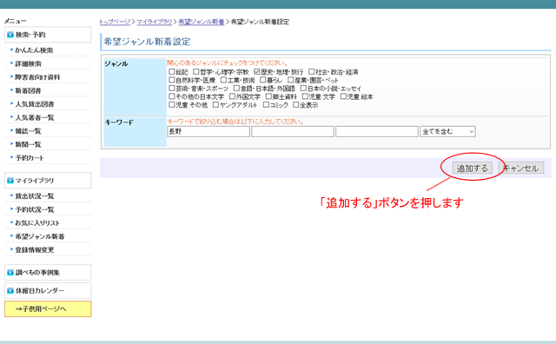Viewport: 556px width, 344px height.
Task: Check the 言語・日本語・外国語 checkbox
Action: pos(236,88)
